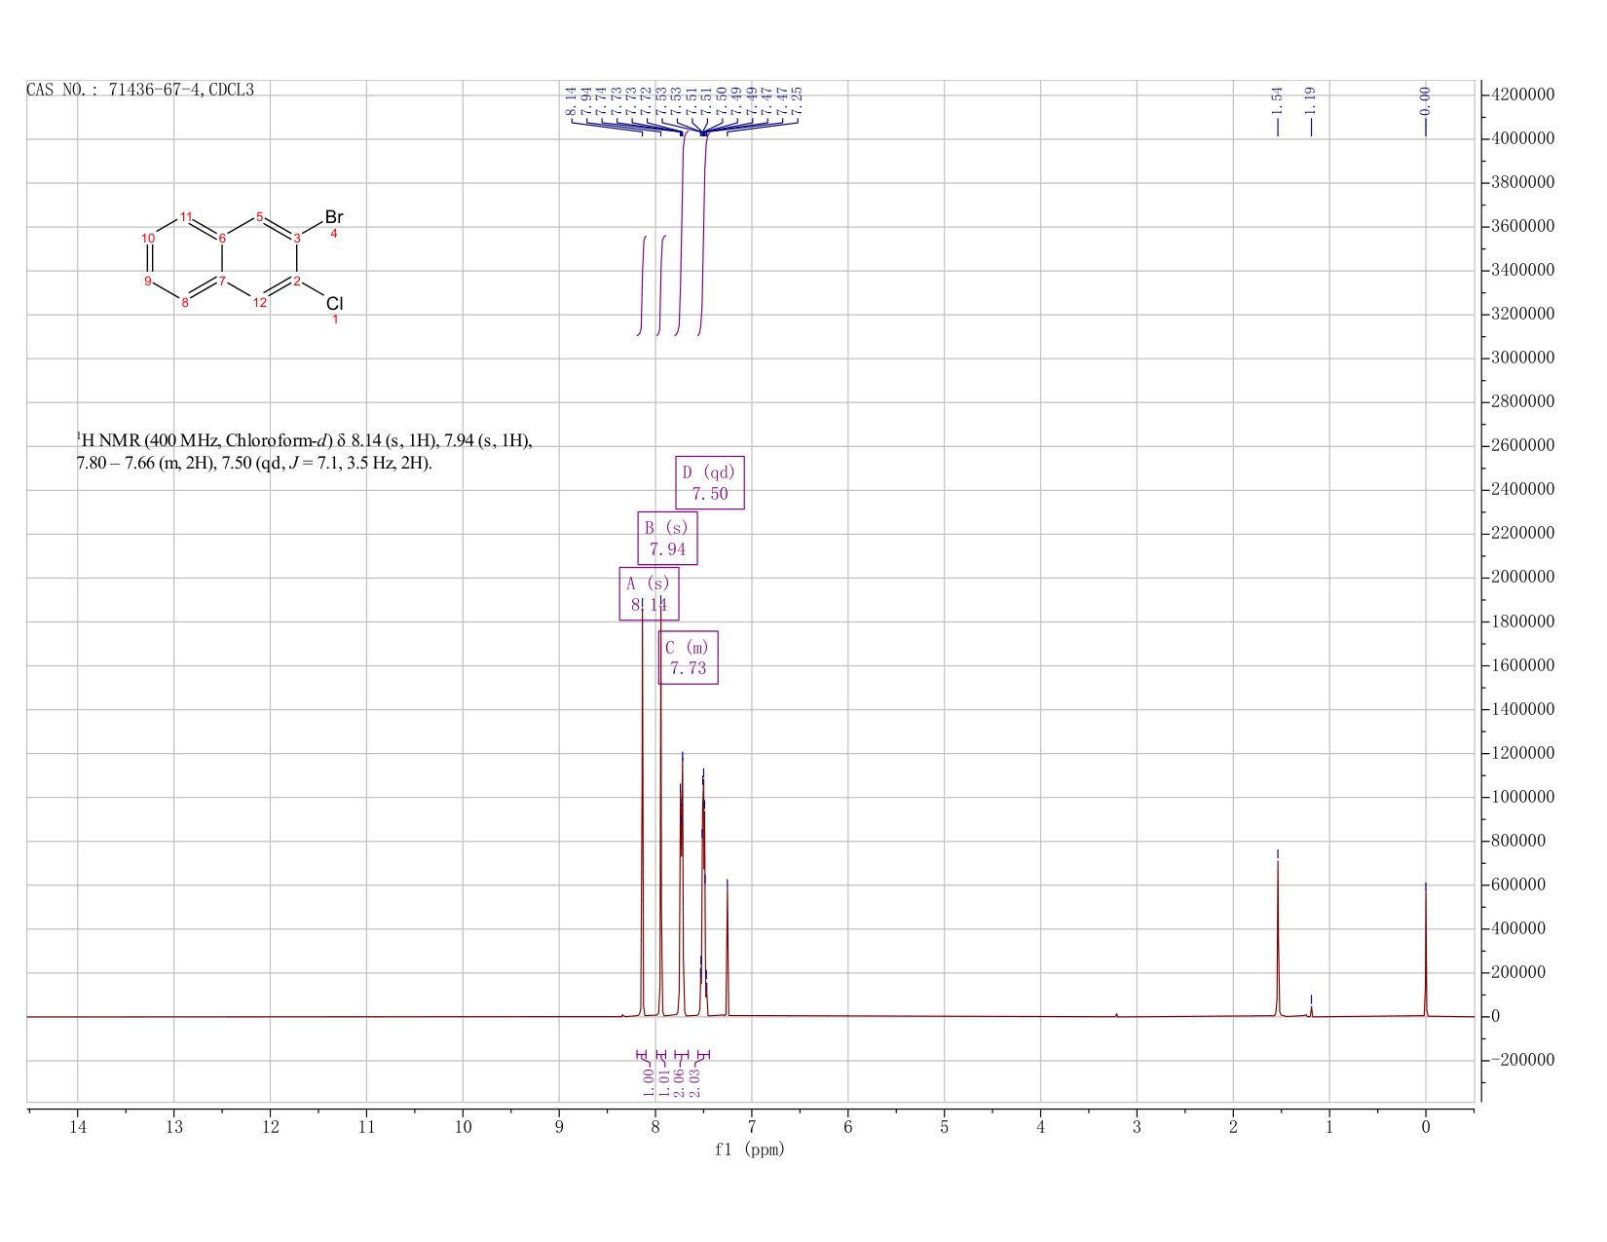Select red atom number 4 below Br

click(x=334, y=234)
